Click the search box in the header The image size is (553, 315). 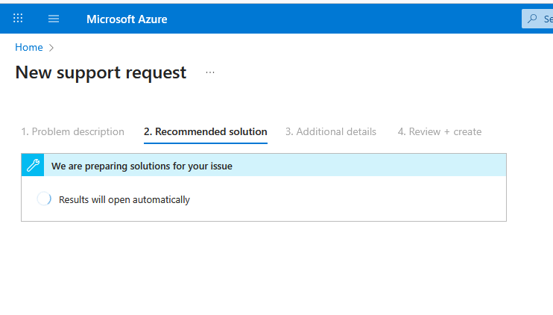tap(537, 19)
